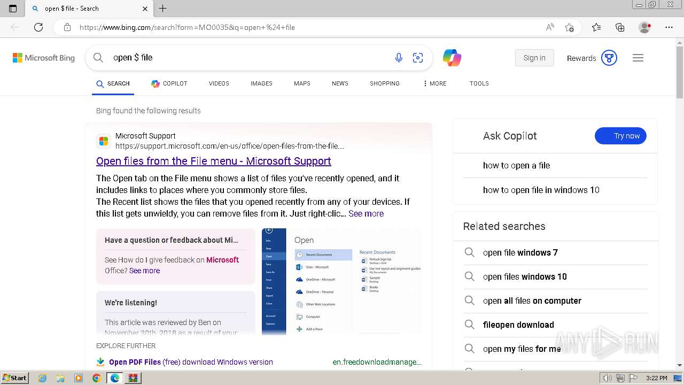Click the search magnifier icon in search box
Viewport: 684px width, 385px height.
coord(98,57)
